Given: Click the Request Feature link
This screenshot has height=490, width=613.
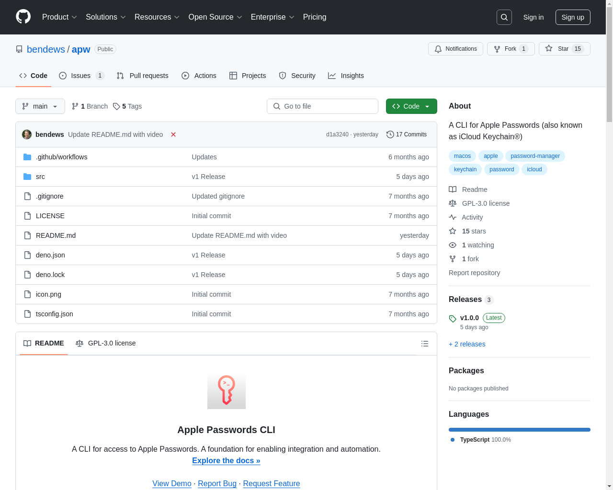Looking at the screenshot, I should coord(272,484).
